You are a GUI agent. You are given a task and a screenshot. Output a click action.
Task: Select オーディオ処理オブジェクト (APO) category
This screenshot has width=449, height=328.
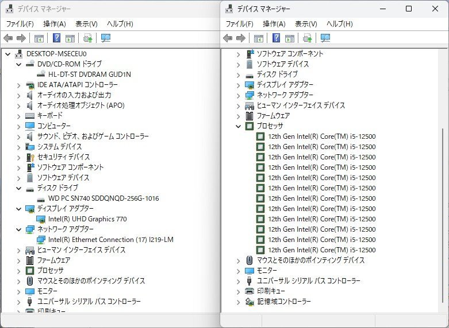click(x=80, y=106)
